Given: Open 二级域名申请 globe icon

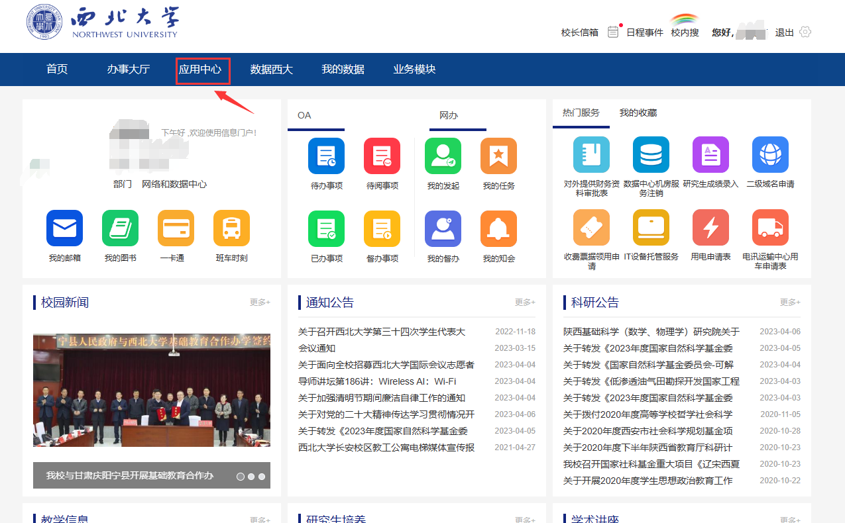Looking at the screenshot, I should coord(770,155).
